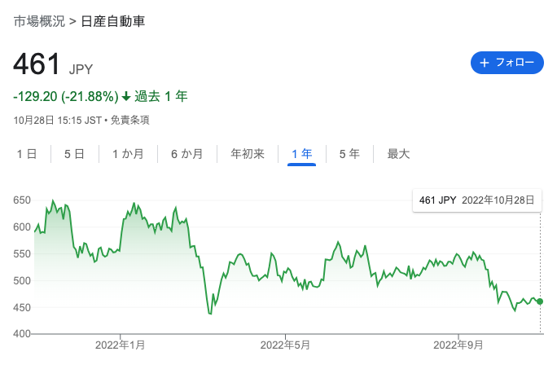The image size is (557, 365).
Task: Choose the 最大 range tab
Action: click(x=398, y=154)
